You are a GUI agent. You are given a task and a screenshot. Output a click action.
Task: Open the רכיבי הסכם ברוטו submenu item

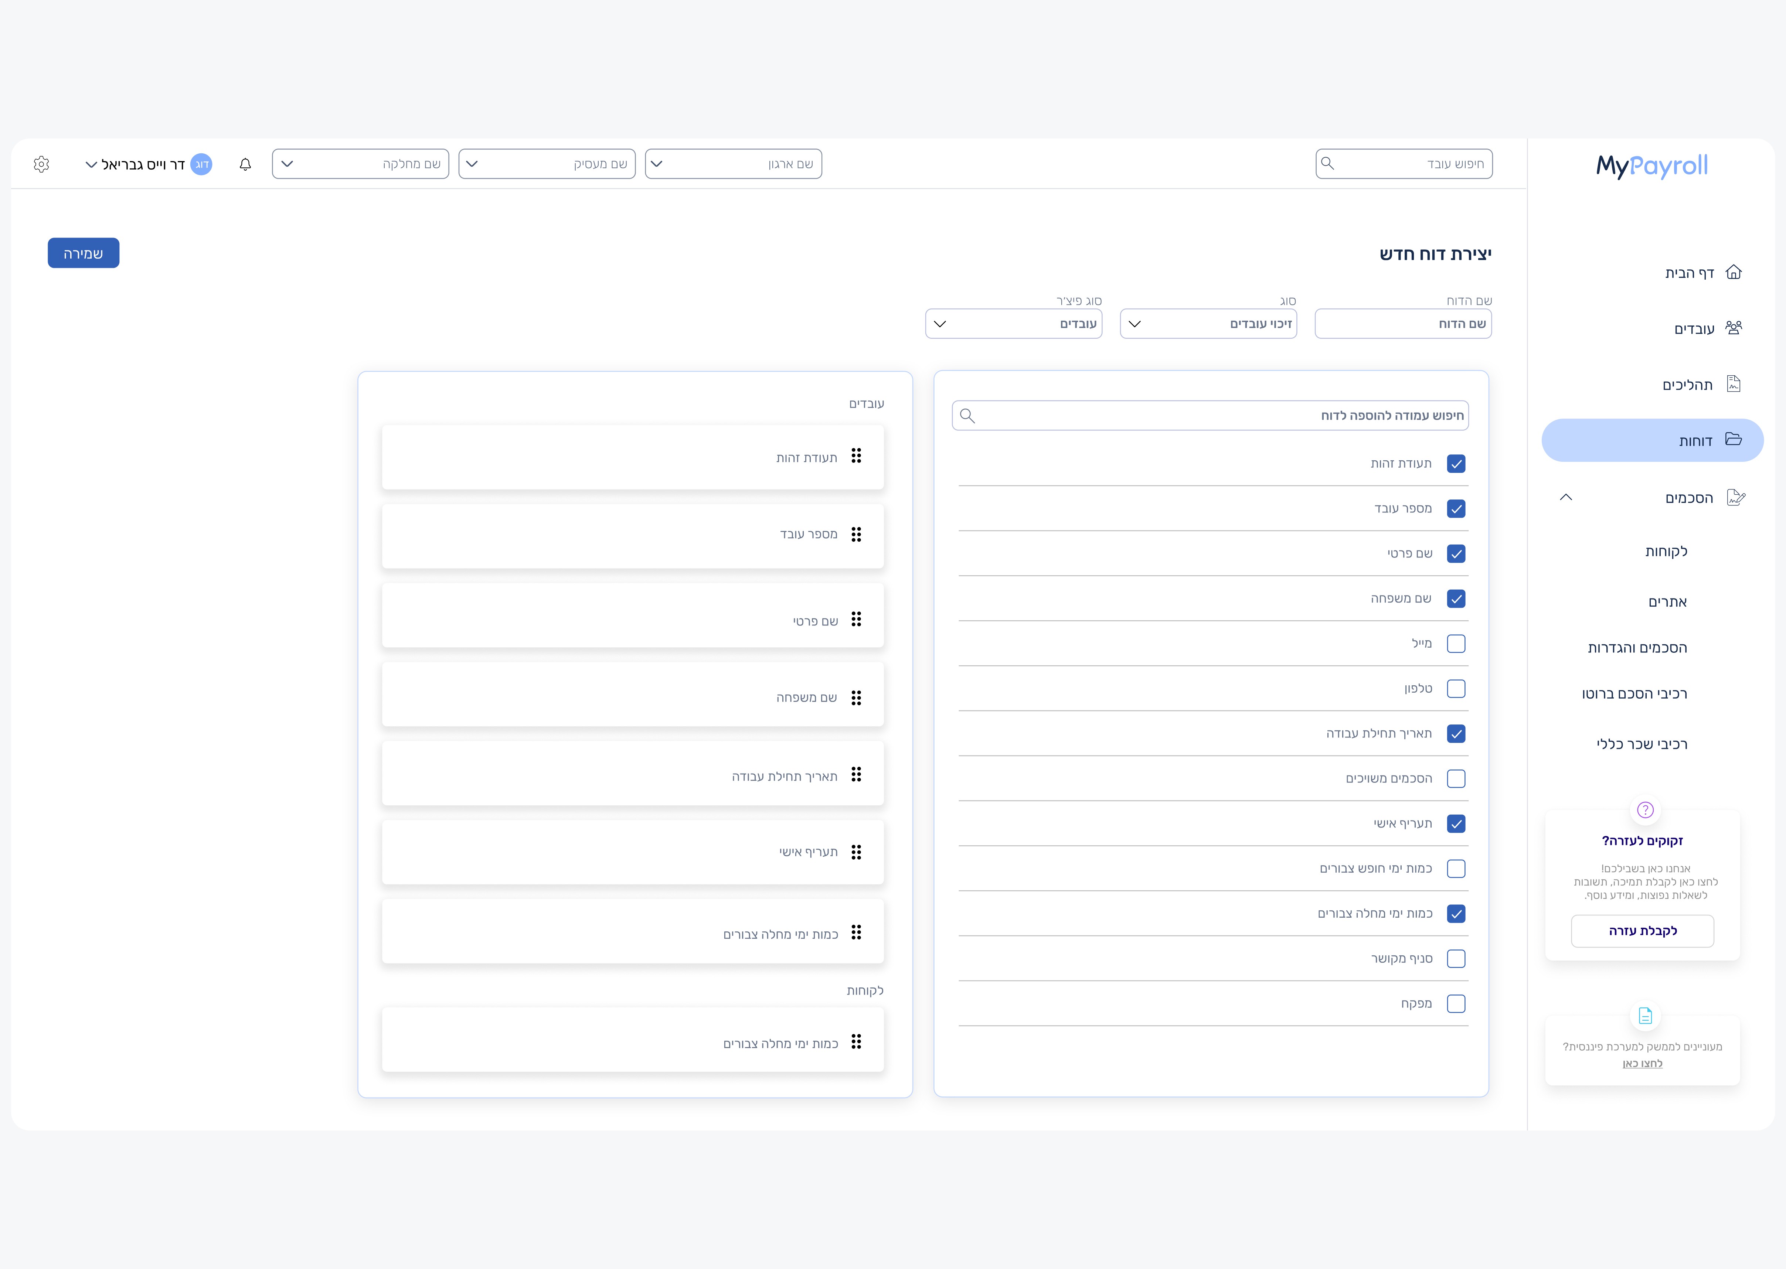(x=1634, y=694)
